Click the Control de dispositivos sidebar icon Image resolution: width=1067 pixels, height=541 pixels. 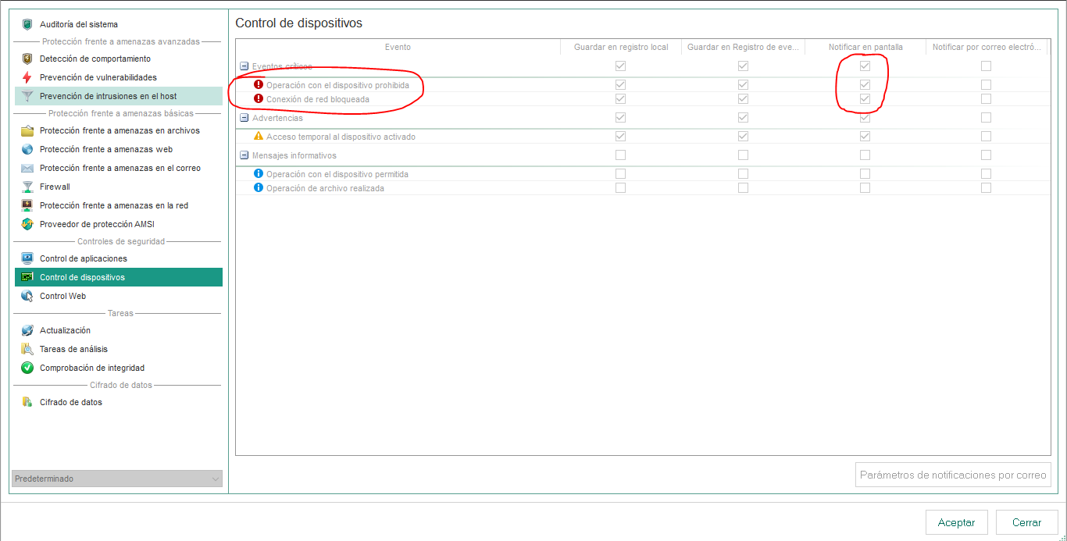tap(27, 277)
